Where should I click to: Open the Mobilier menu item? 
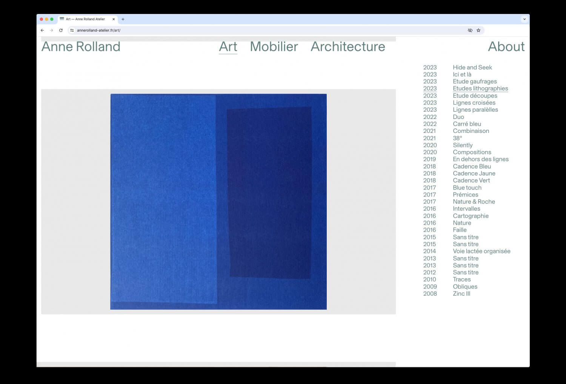coord(274,47)
